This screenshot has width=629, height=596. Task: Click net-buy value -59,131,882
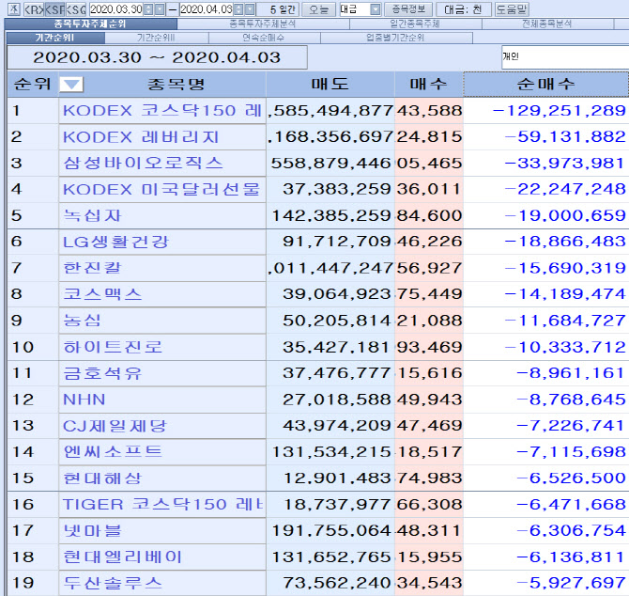(565, 137)
